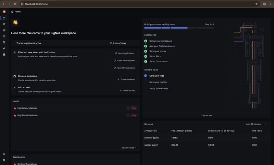Open the browser profile icon
This screenshot has height=165, width=274.
(x=264, y=4)
